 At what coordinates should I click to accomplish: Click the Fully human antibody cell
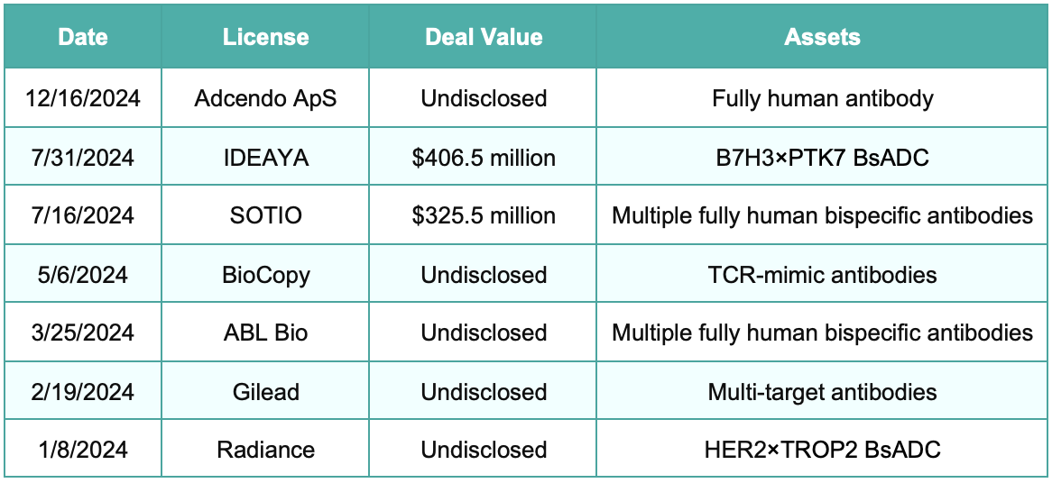tap(823, 98)
